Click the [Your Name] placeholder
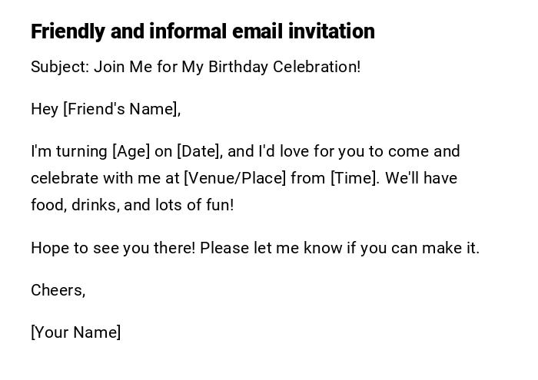538x380 pixels. click(x=75, y=332)
